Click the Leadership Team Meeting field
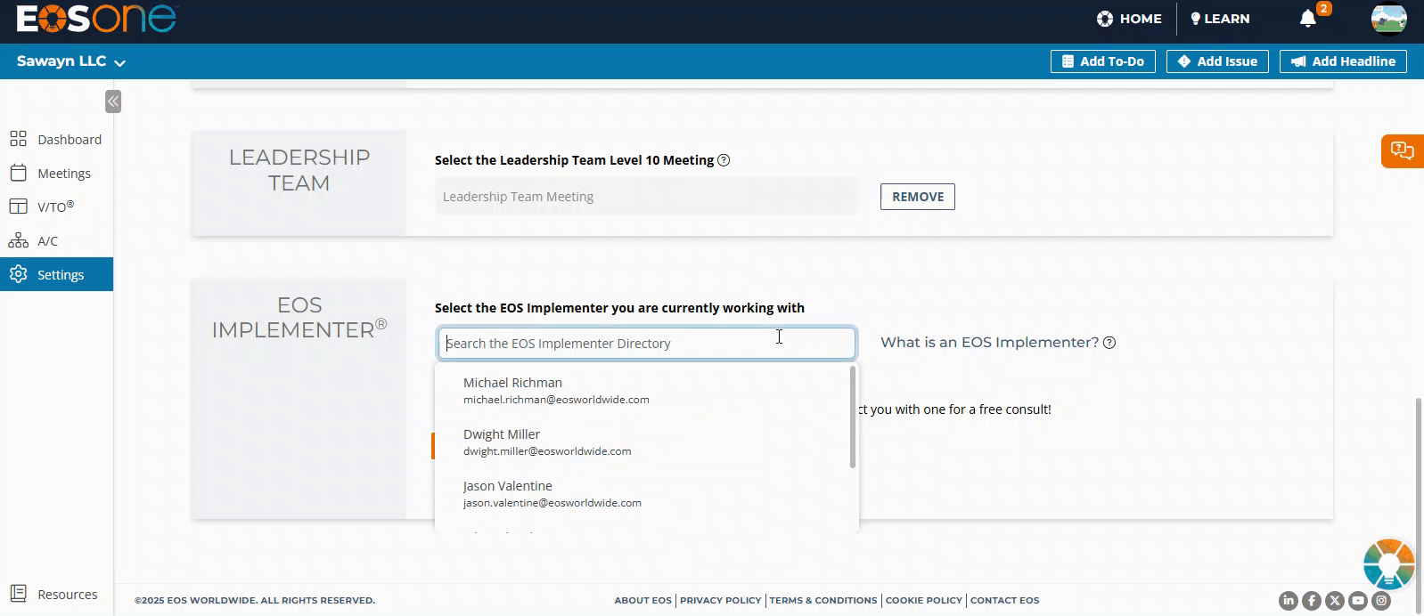Screen dimensions: 1424x616 tap(646, 197)
